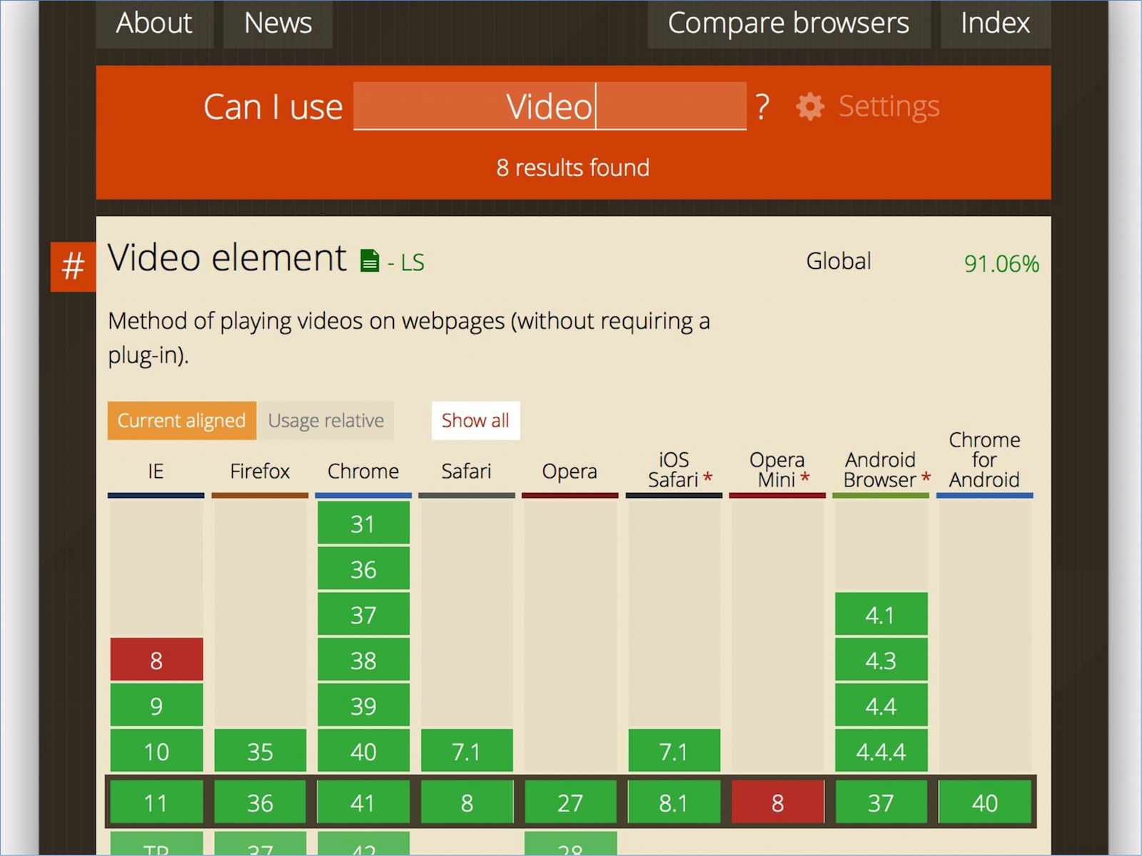Select the IE 9 cell
This screenshot has width=1142, height=856.
(x=156, y=705)
